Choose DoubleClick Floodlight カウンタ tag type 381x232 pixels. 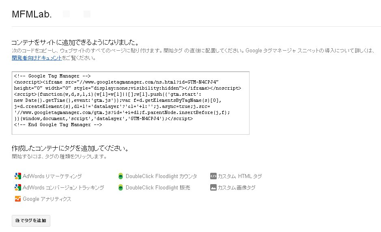(161, 176)
